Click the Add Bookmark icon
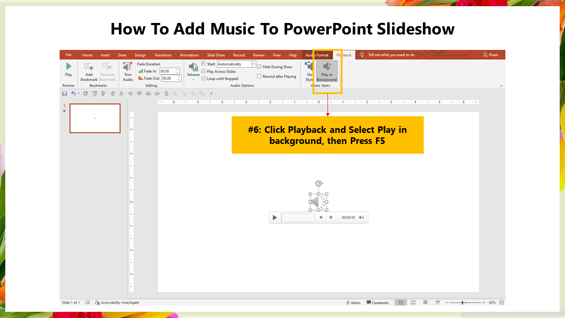The image size is (565, 318). point(89,67)
